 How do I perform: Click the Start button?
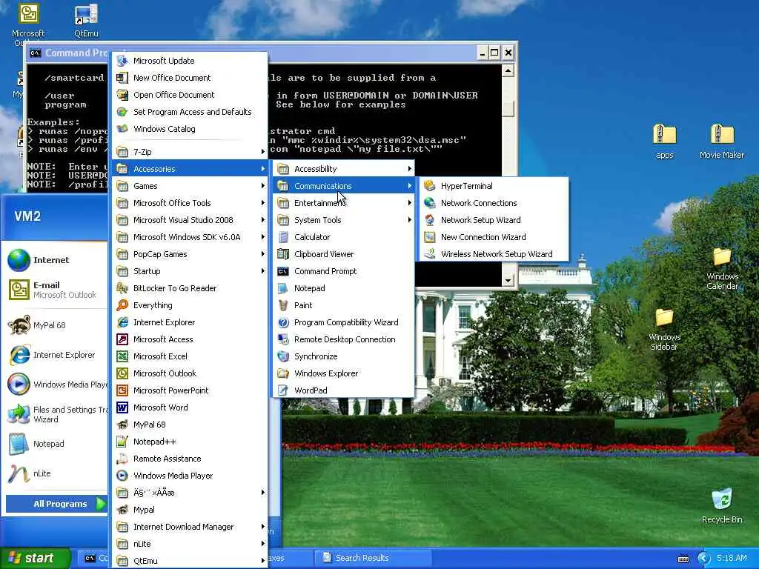35,558
